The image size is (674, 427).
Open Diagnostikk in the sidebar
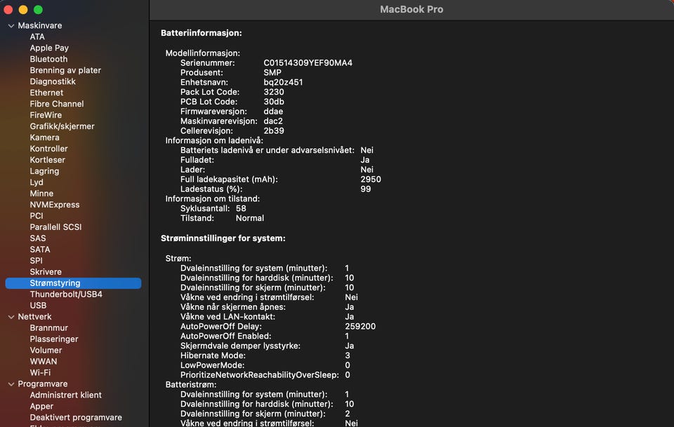tap(53, 81)
